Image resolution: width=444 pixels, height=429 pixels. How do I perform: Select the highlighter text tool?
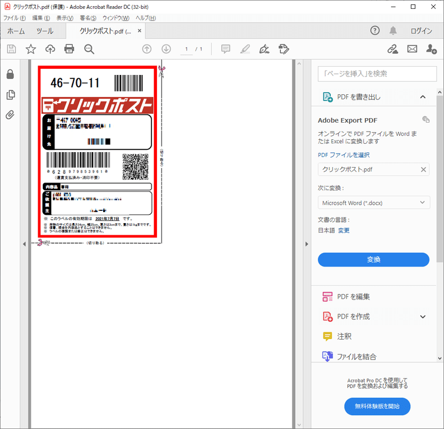coord(245,49)
